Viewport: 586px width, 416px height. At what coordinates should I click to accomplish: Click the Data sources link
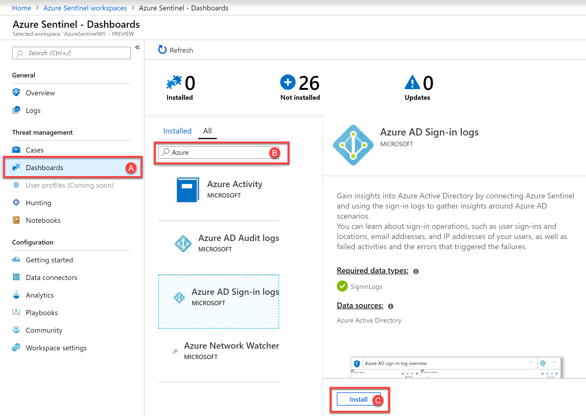click(x=360, y=305)
